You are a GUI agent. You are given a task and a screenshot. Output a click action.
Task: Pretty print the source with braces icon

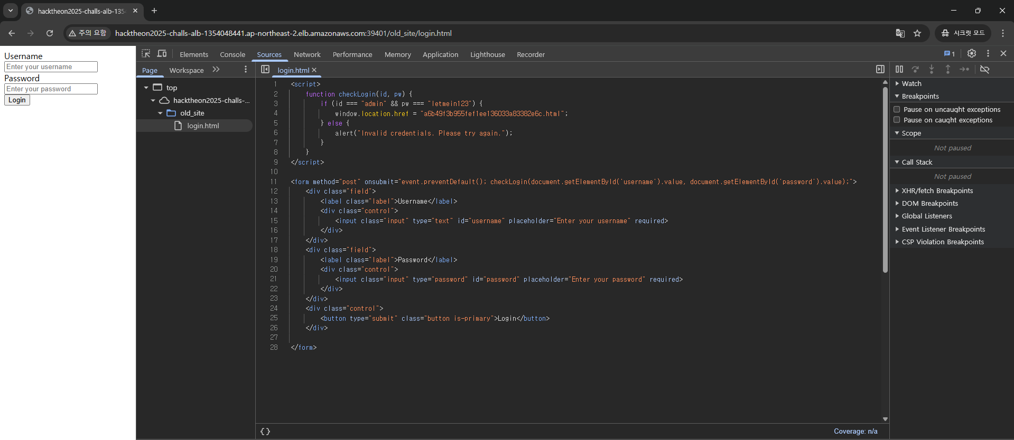pyautogui.click(x=265, y=432)
